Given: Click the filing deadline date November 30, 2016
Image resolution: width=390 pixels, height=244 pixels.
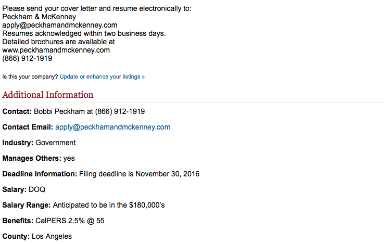Looking at the screenshot, I should coord(168,174).
